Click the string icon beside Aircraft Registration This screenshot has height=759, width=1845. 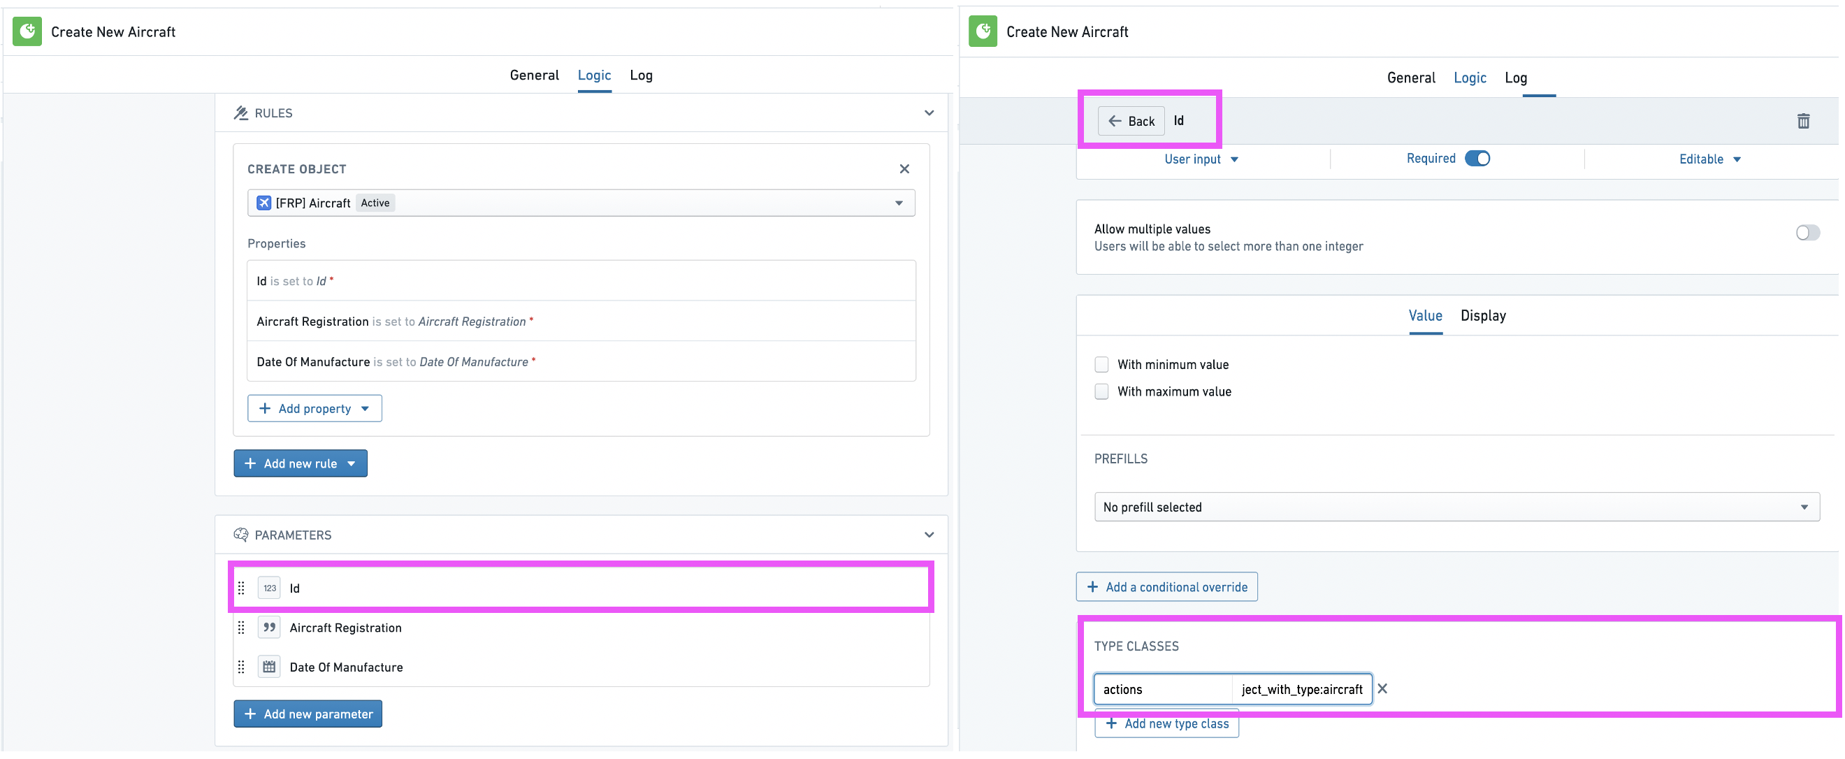[269, 627]
